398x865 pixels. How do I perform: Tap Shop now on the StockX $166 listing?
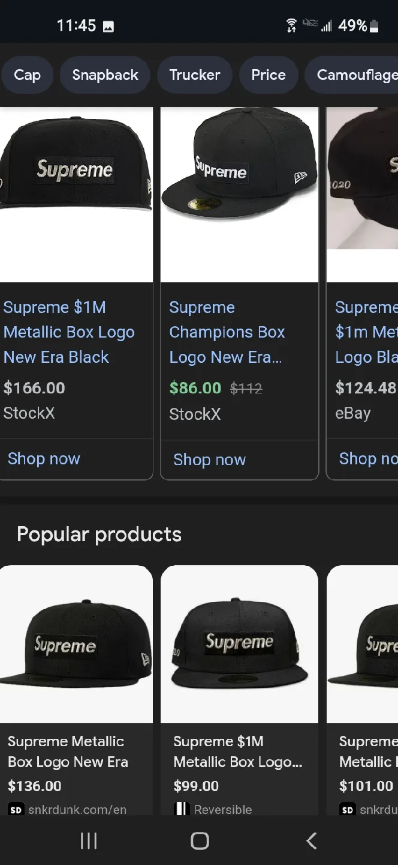click(x=44, y=459)
